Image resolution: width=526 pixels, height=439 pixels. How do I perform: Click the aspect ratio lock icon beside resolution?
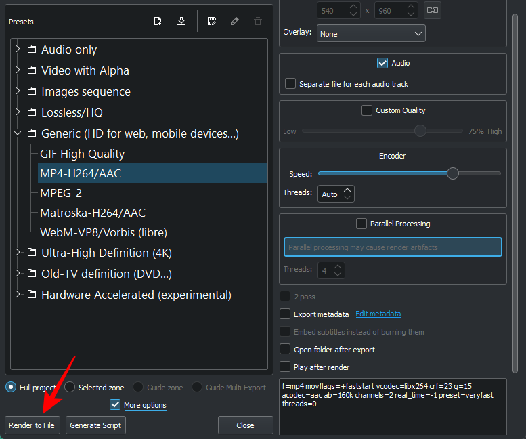[433, 10]
